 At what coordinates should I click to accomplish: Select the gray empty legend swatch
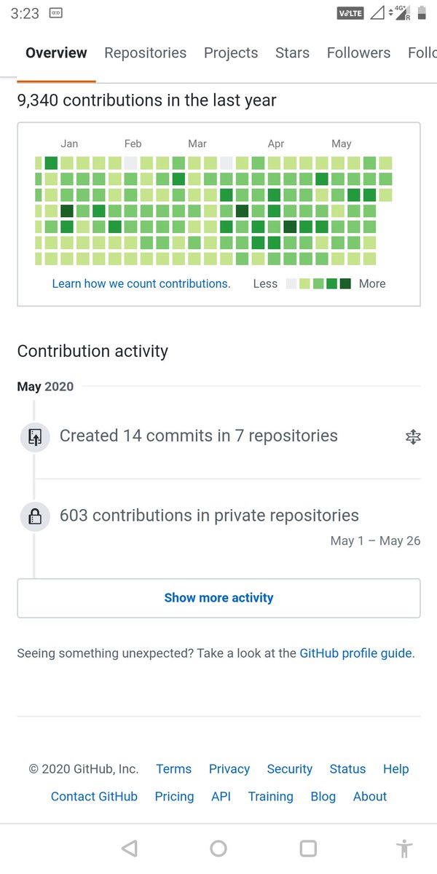click(291, 284)
